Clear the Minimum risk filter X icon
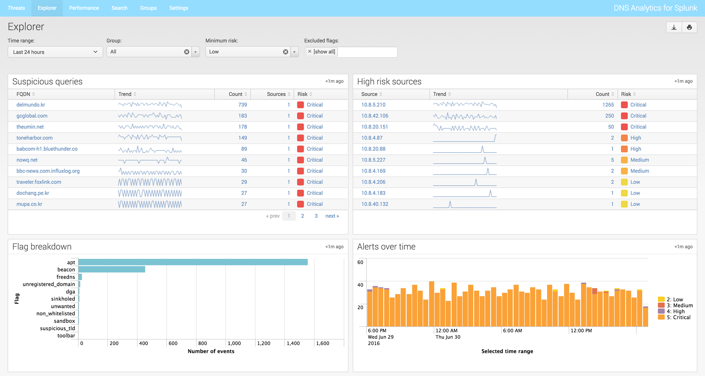Screen dimensions: 705x376 (286, 52)
